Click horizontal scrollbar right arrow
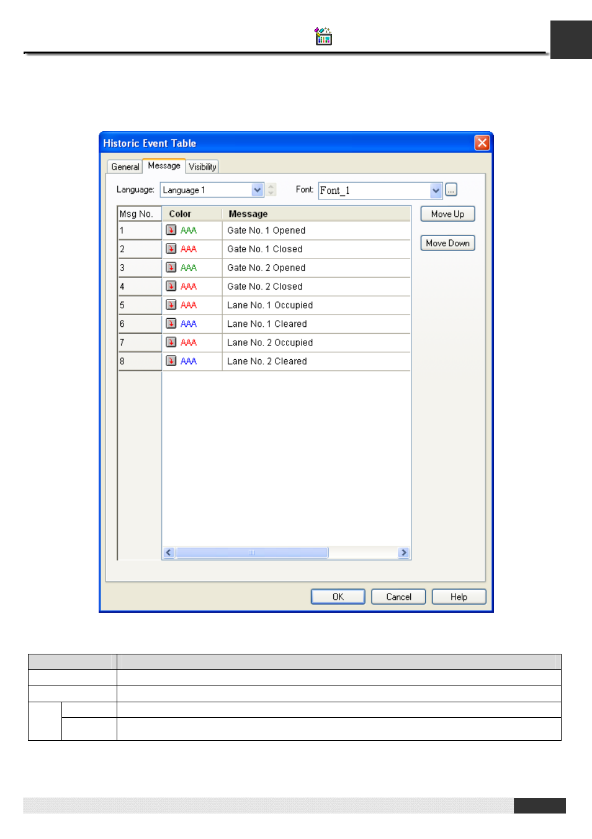592x839 pixels. click(x=404, y=552)
